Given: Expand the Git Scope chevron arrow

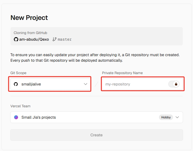Looking at the screenshot, I should coord(86,84).
